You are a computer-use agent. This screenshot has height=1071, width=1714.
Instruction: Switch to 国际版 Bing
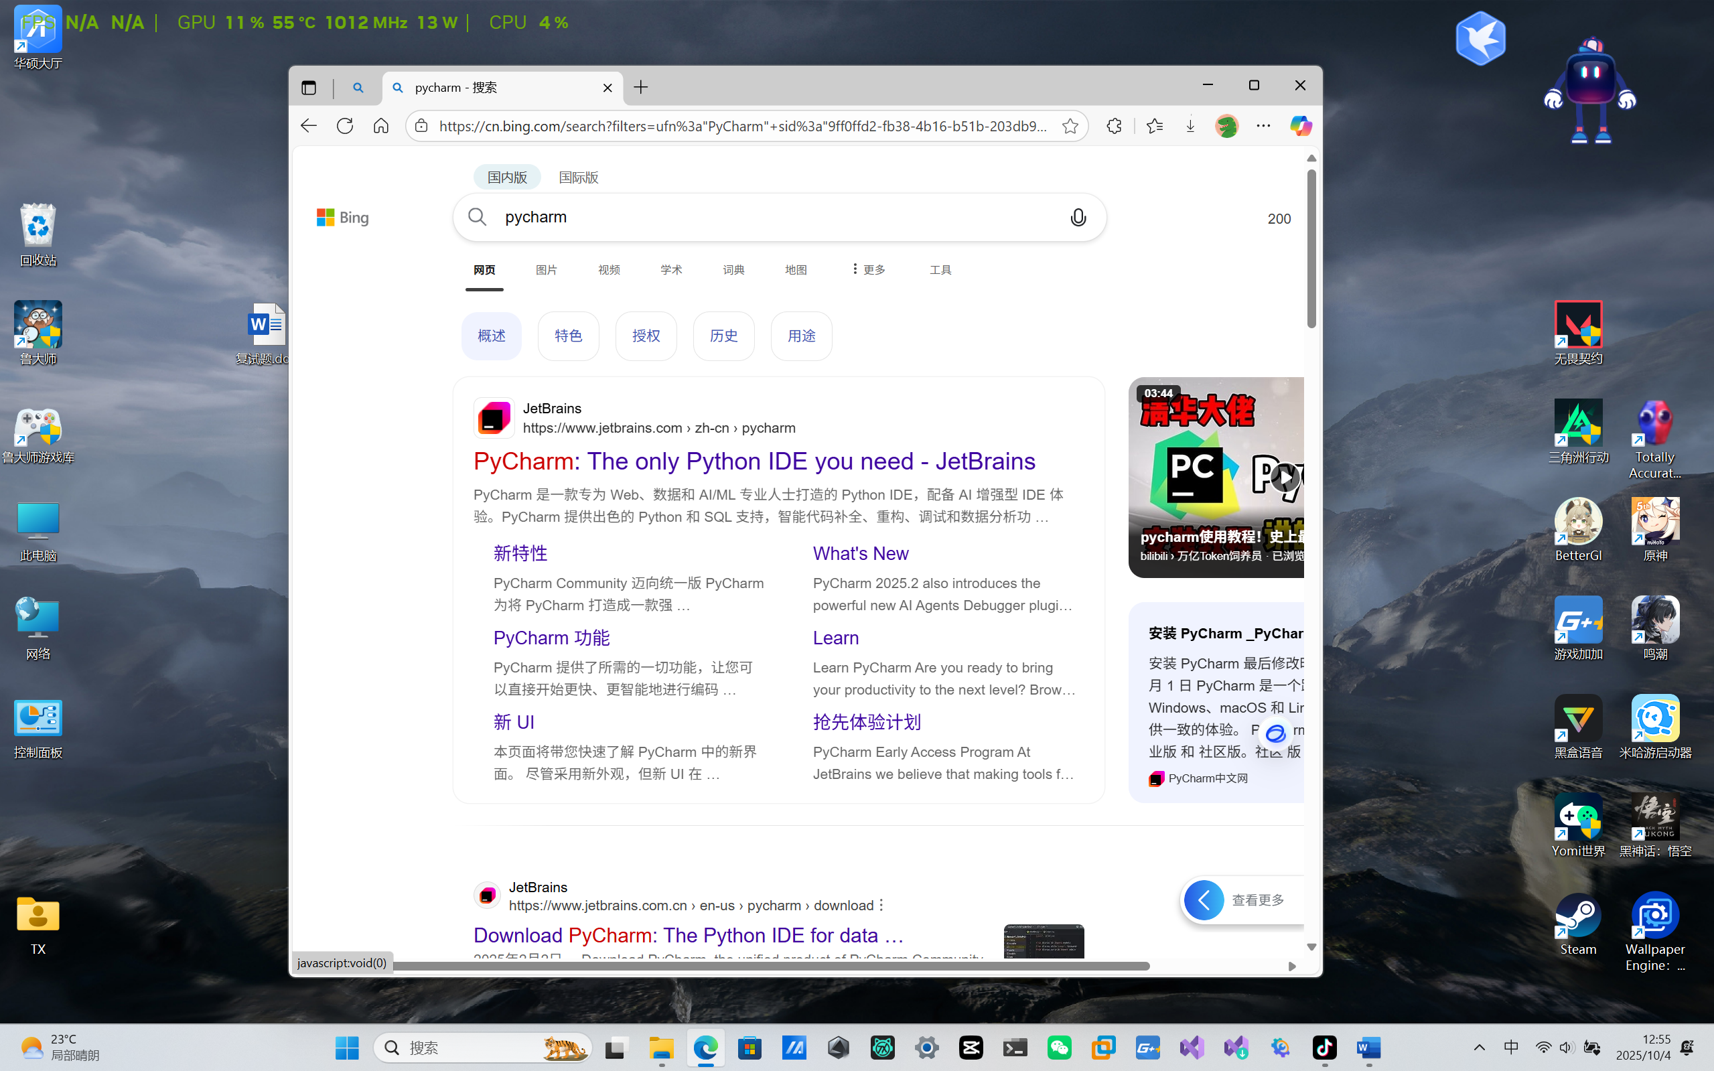tap(577, 177)
